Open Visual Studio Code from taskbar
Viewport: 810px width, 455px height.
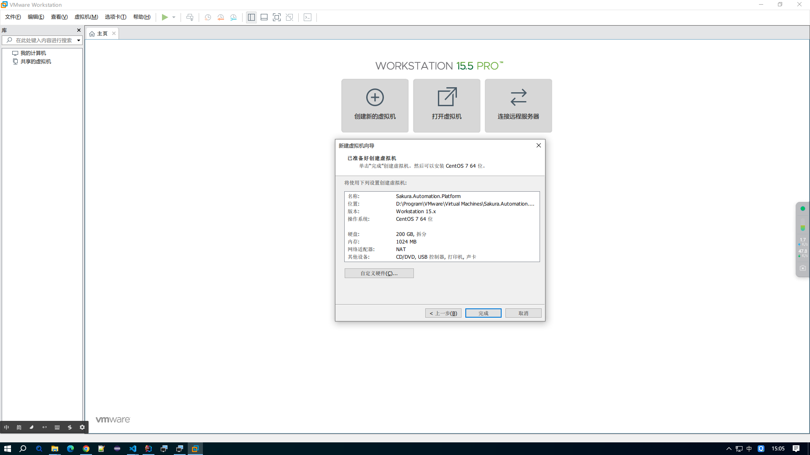133,449
